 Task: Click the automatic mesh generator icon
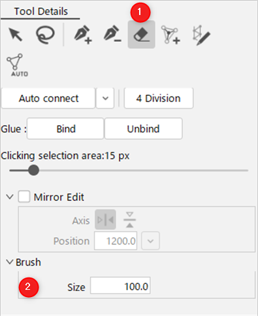point(17,65)
